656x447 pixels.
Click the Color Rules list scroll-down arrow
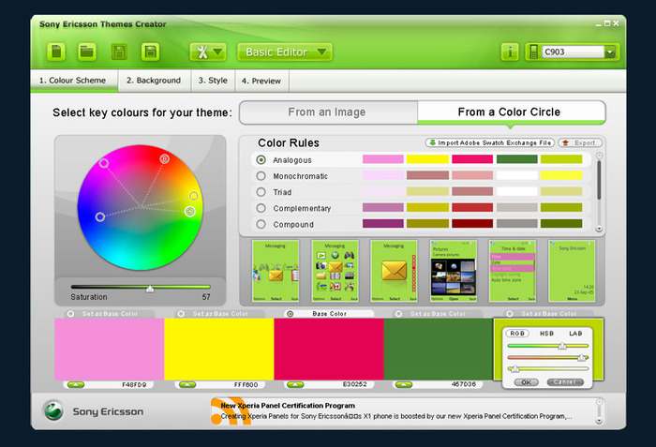click(x=599, y=229)
